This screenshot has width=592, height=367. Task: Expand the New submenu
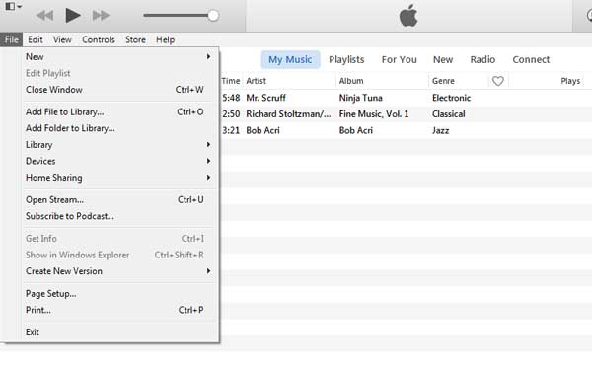[117, 56]
